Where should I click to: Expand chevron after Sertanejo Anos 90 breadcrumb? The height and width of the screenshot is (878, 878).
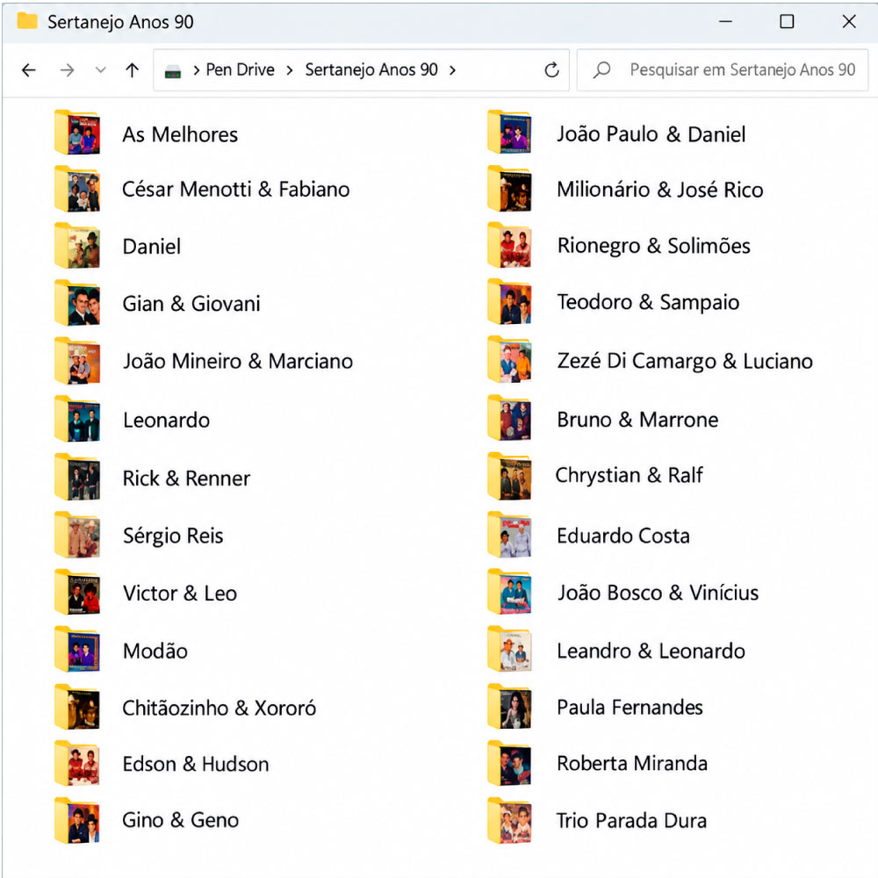(452, 70)
